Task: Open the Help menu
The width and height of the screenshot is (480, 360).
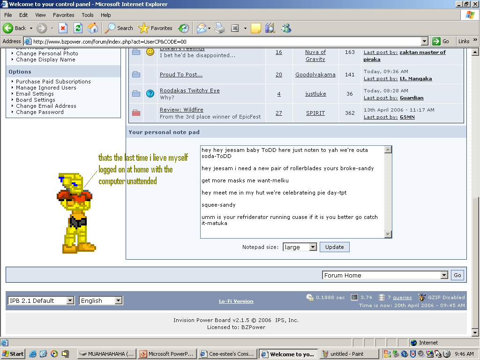Action: pyautogui.click(x=106, y=15)
